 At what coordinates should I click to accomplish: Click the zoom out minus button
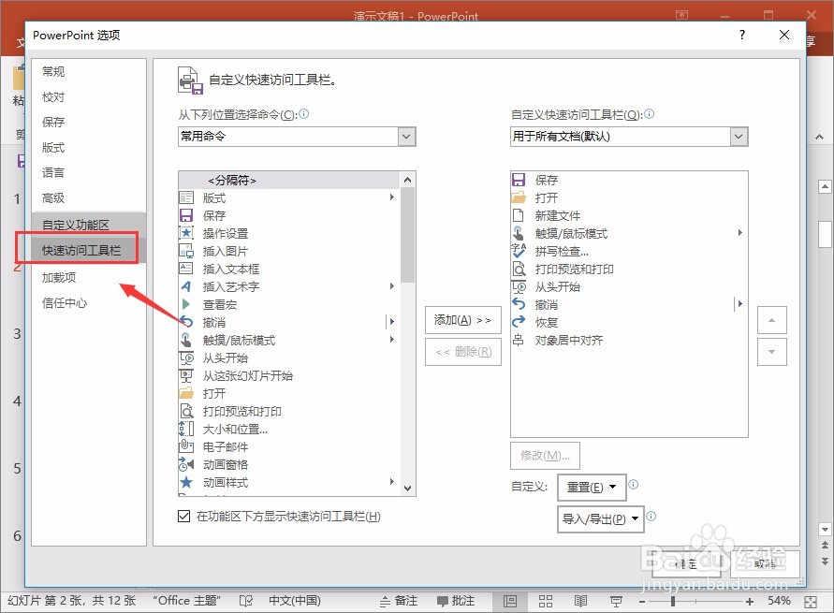click(x=642, y=602)
